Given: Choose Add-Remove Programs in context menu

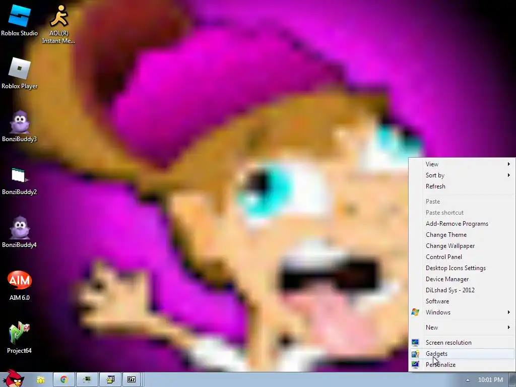Looking at the screenshot, I should coord(462,224).
